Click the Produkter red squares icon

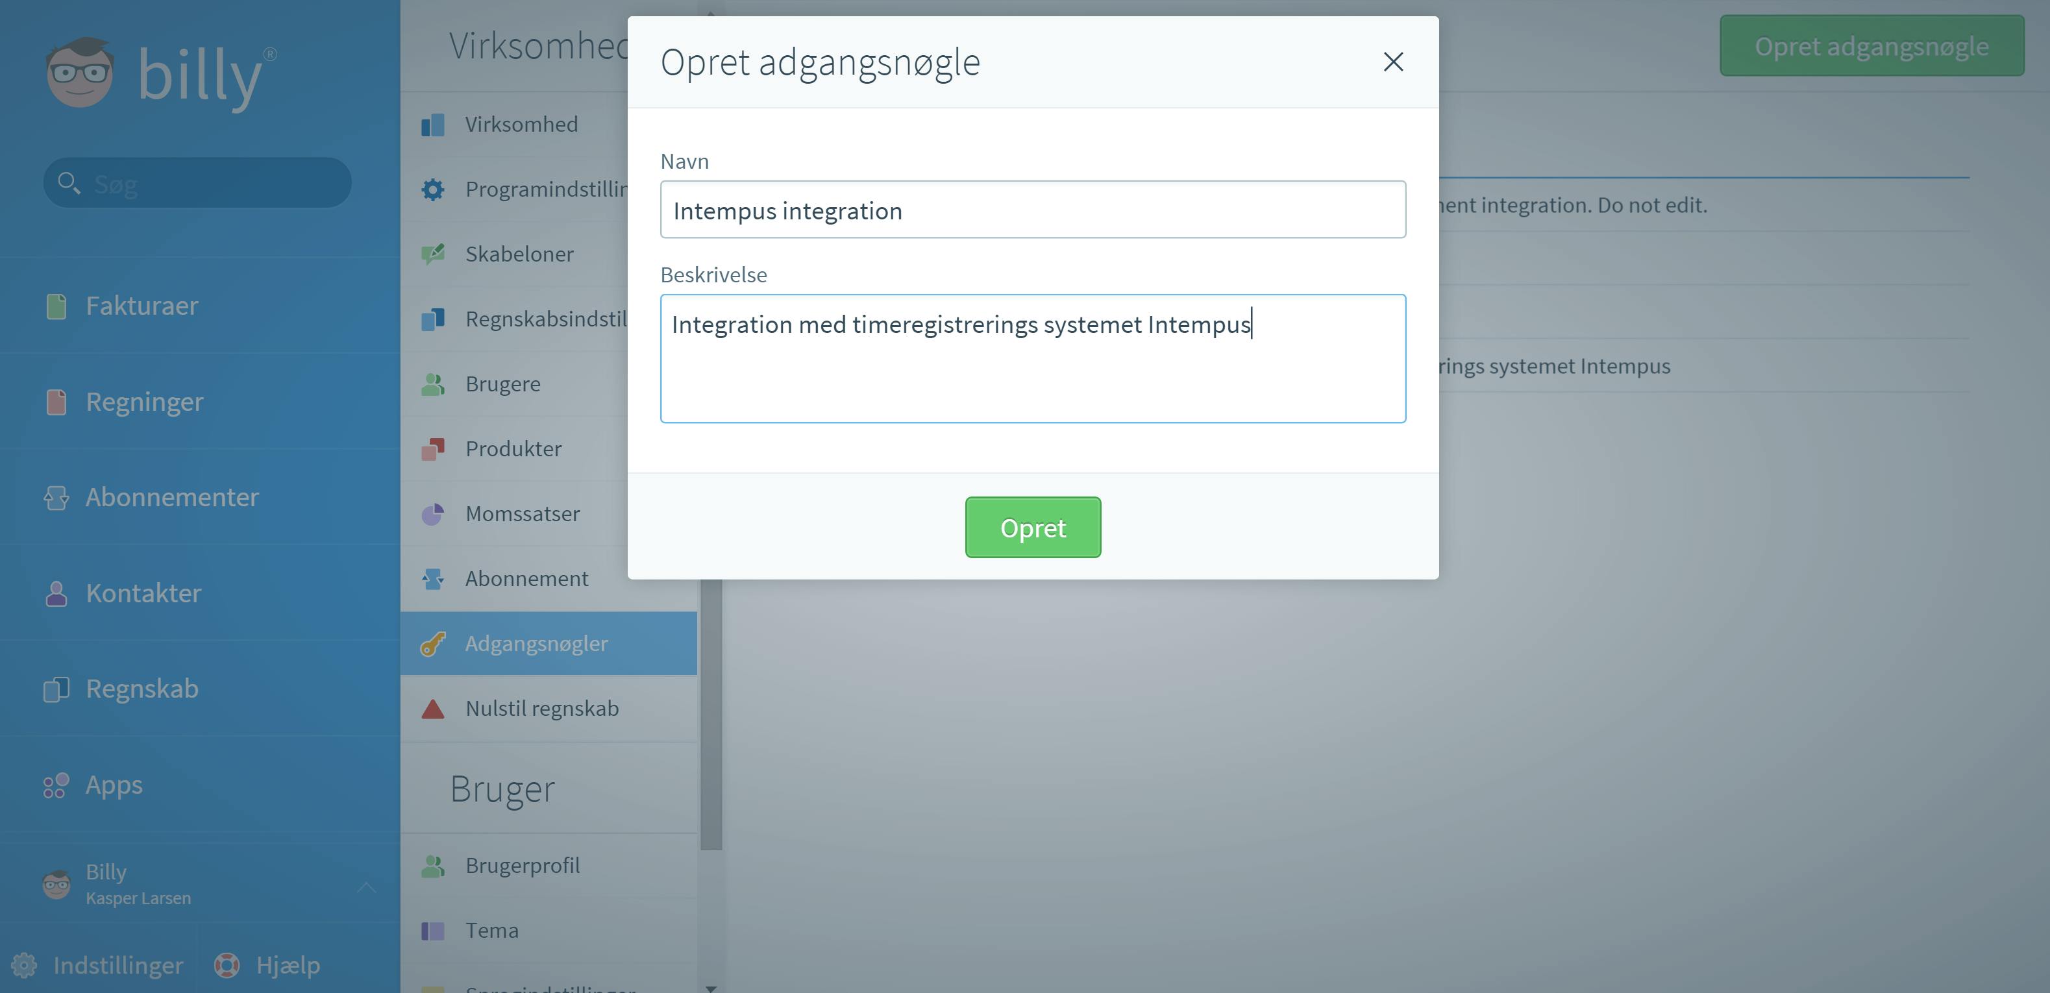pyautogui.click(x=433, y=448)
